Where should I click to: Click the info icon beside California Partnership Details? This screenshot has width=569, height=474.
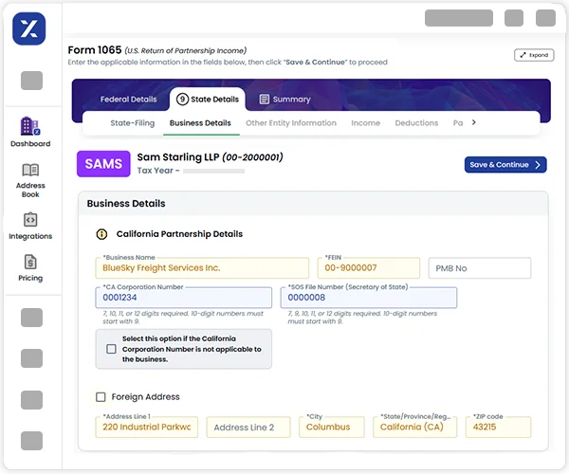coord(101,234)
